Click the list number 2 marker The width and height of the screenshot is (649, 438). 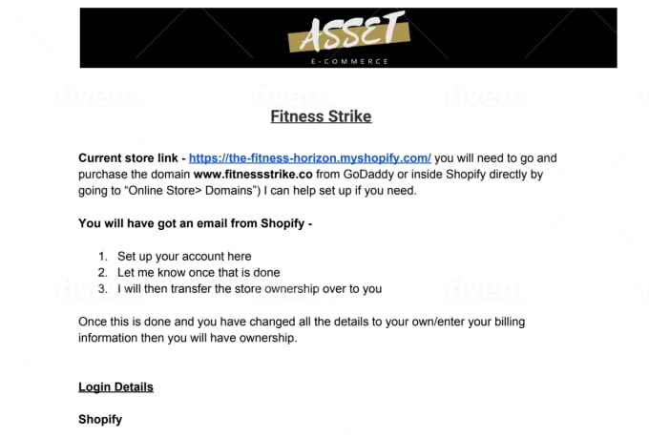click(x=103, y=272)
